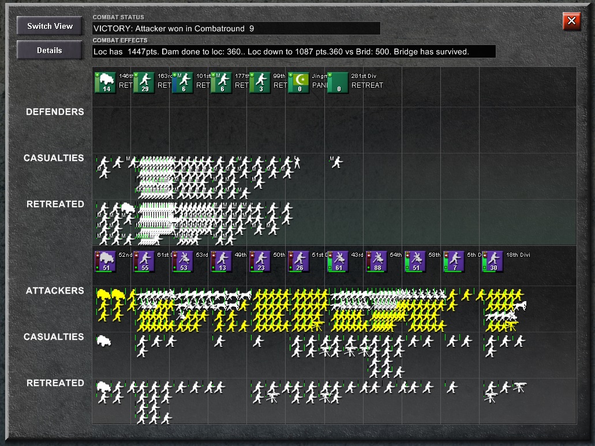Select the 163rd defender infantry unit icon

tap(144, 83)
